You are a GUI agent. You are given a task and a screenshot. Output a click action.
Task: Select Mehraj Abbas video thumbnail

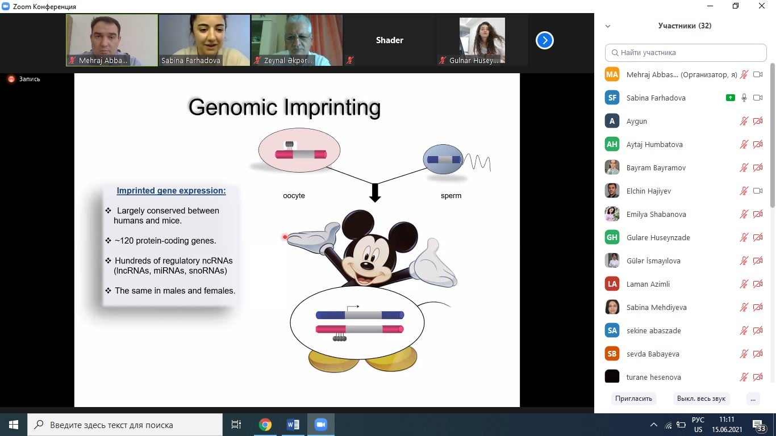tap(112, 40)
